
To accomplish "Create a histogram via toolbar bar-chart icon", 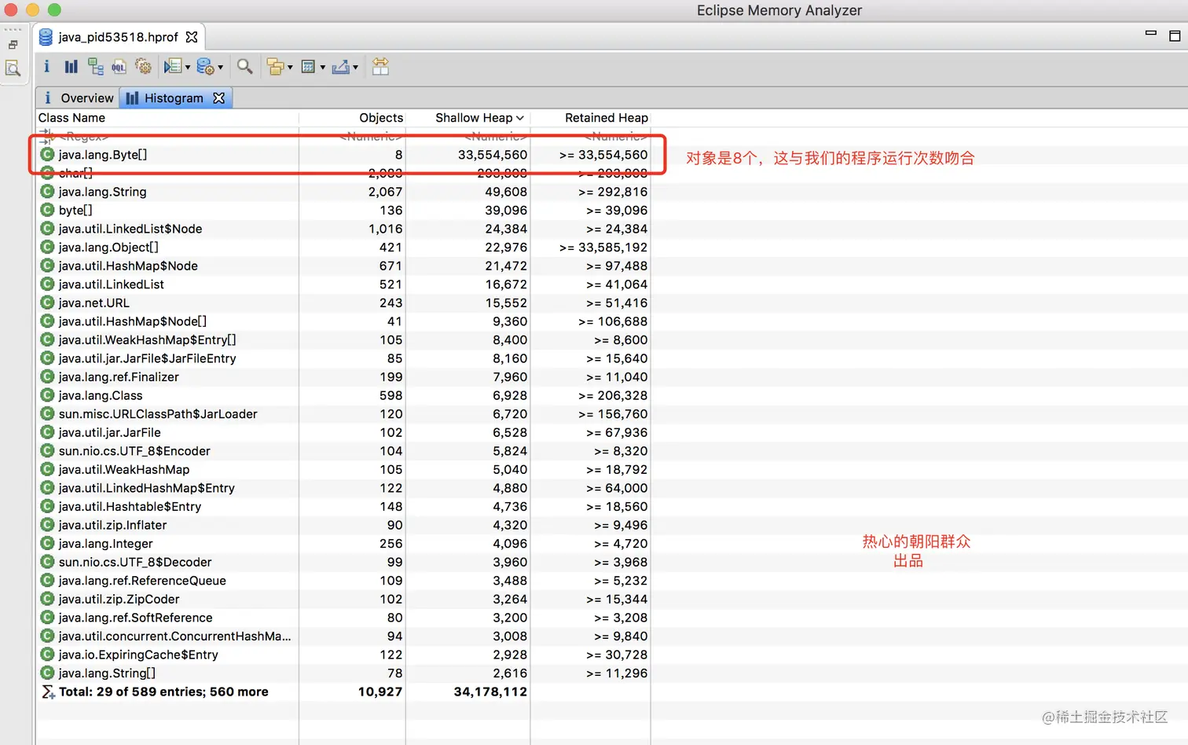I will (x=71, y=67).
